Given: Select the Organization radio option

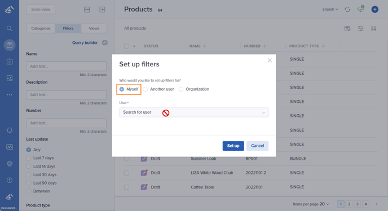Looking at the screenshot, I should (194, 89).
